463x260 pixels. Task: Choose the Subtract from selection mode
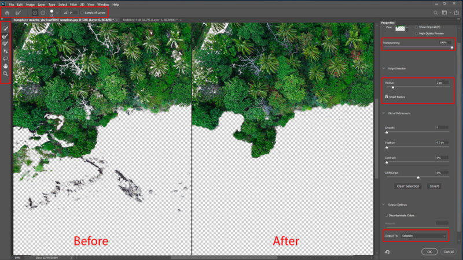tap(43, 13)
